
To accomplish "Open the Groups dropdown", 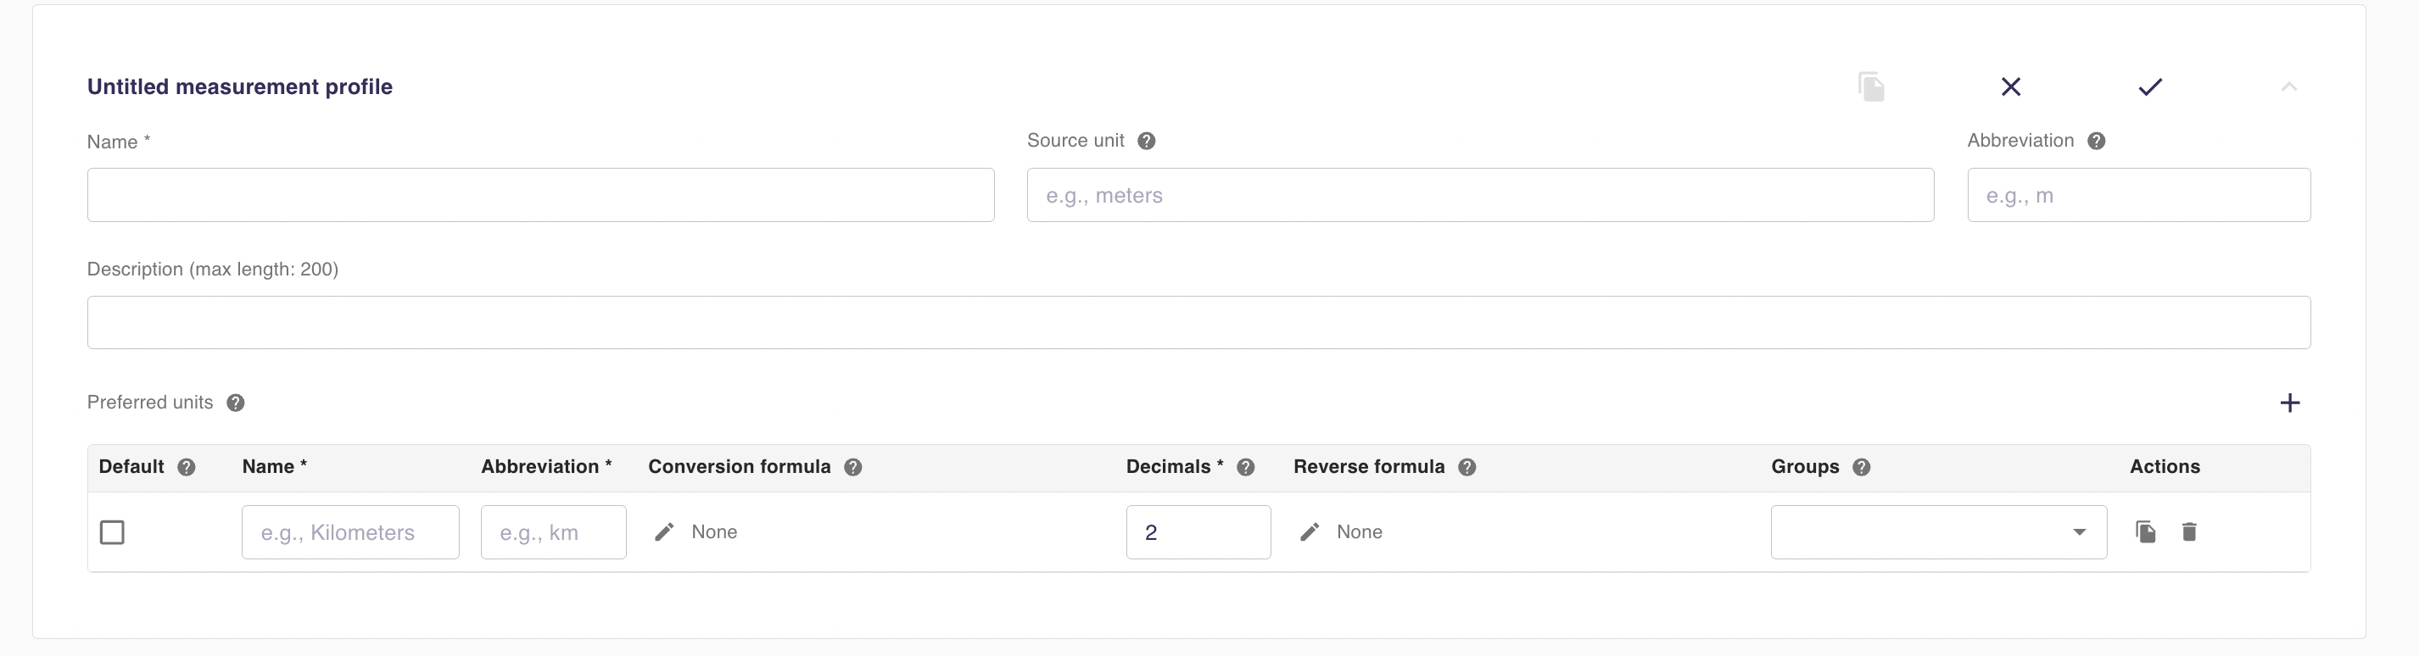I will click(1938, 532).
